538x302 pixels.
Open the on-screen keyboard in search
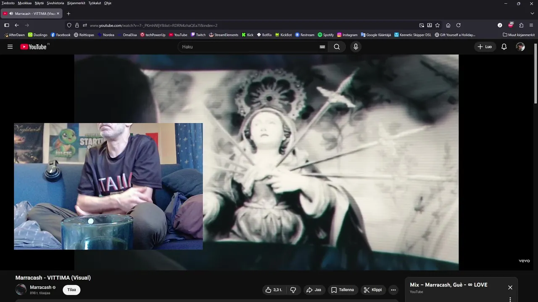point(322,47)
